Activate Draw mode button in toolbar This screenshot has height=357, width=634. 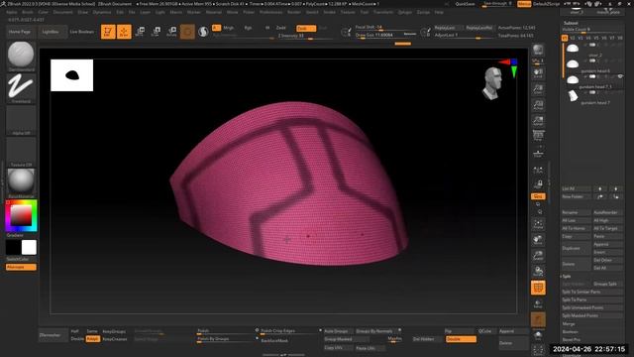coord(124,32)
